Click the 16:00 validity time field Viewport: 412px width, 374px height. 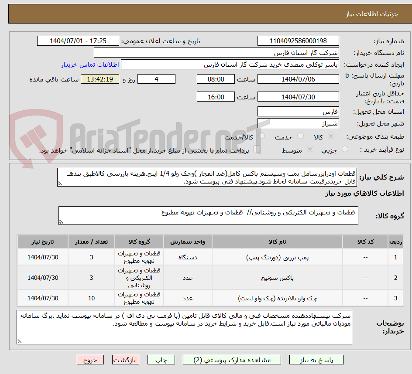tap(216, 96)
